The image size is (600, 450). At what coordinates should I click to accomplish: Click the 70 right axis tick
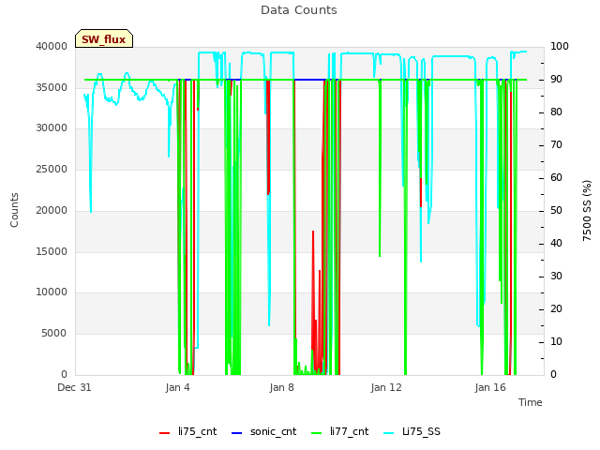tap(556, 145)
